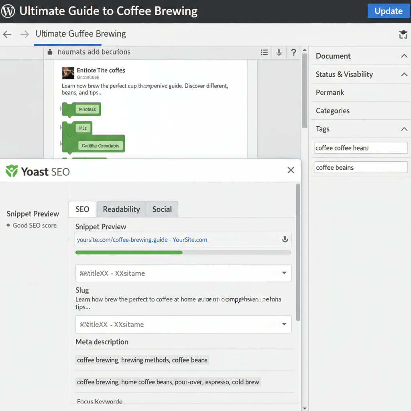This screenshot has height=411, width=411.
Task: Switch to the Readability tab
Action: pos(121,209)
